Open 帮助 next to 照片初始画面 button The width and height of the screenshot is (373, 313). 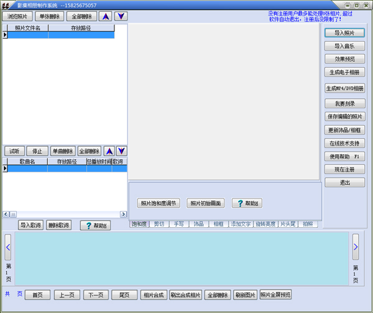[x=247, y=203]
